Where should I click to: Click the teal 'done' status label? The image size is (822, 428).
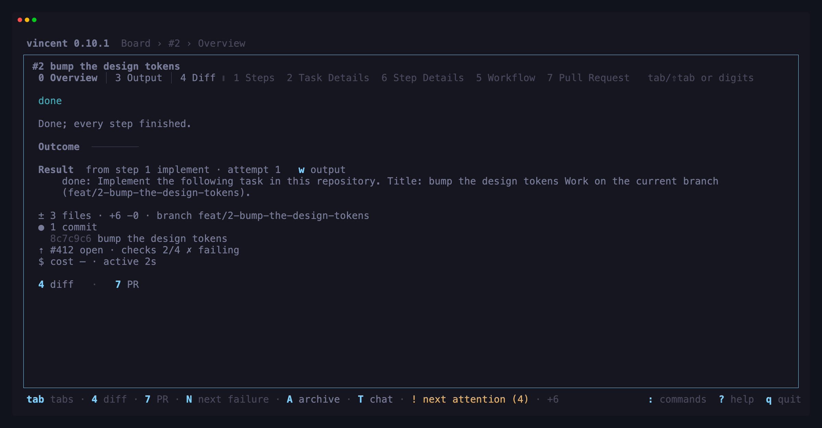pos(50,101)
